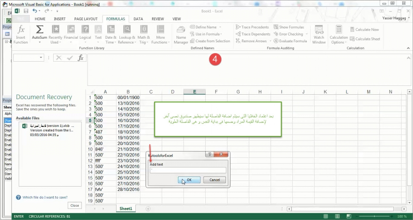Screen dimensions: 413x220
Task: Select the Sheet1 tab
Action: (x=126, y=208)
